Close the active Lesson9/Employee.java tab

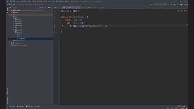80,8
